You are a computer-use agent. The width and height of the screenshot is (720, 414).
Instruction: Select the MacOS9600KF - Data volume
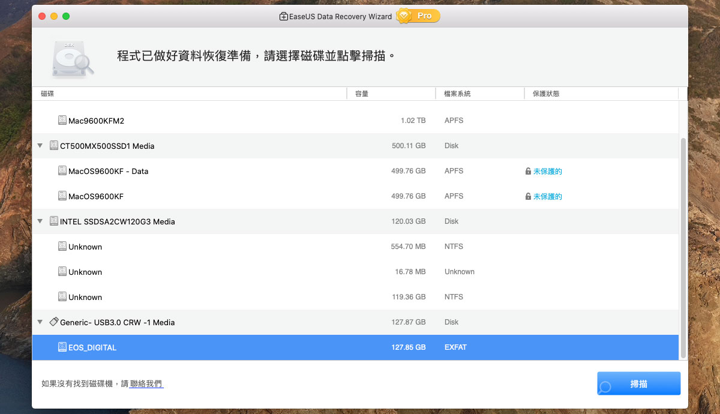click(x=108, y=171)
